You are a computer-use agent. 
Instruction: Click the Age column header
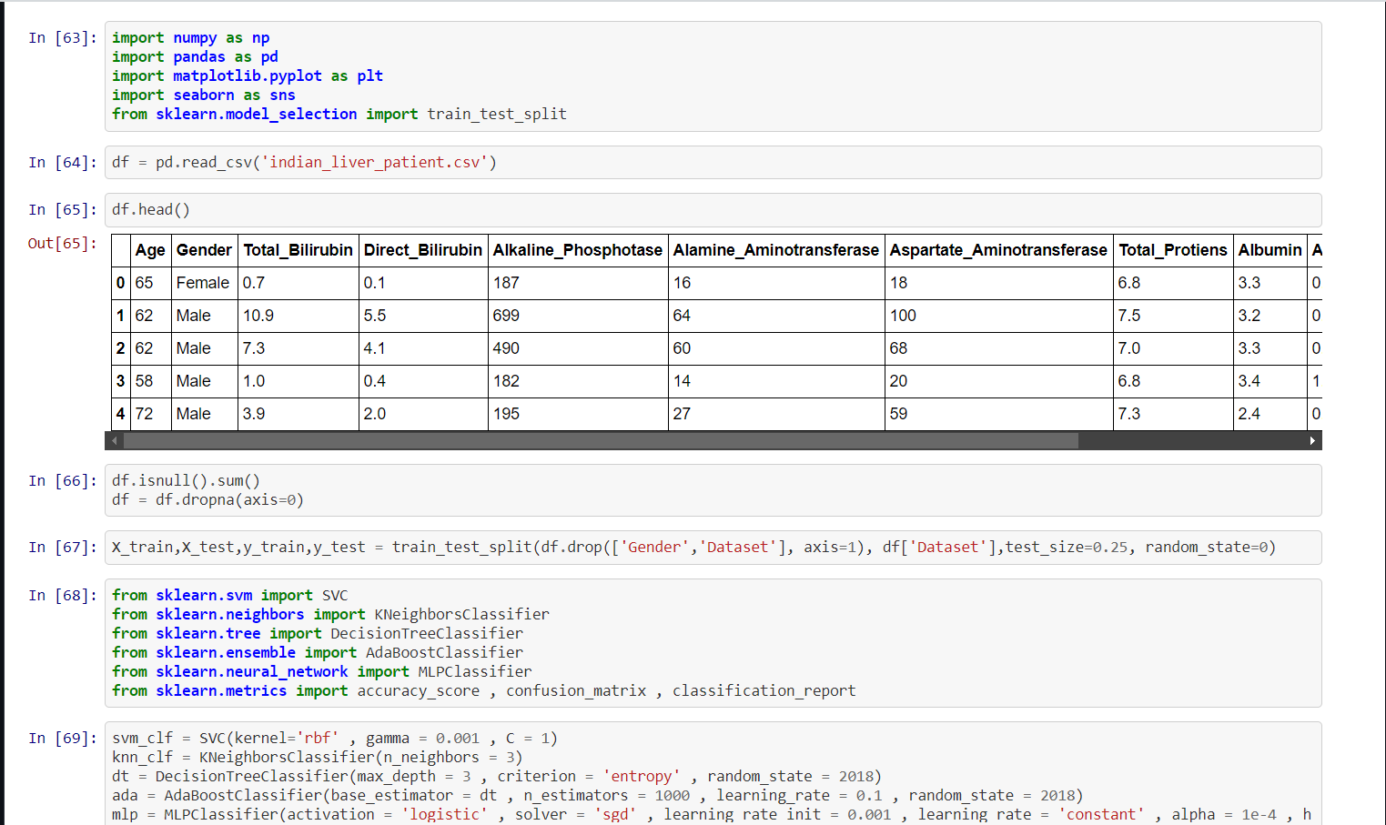(x=150, y=250)
